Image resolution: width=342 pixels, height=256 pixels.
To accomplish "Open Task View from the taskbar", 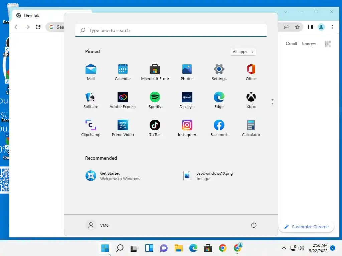I will 134,248.
